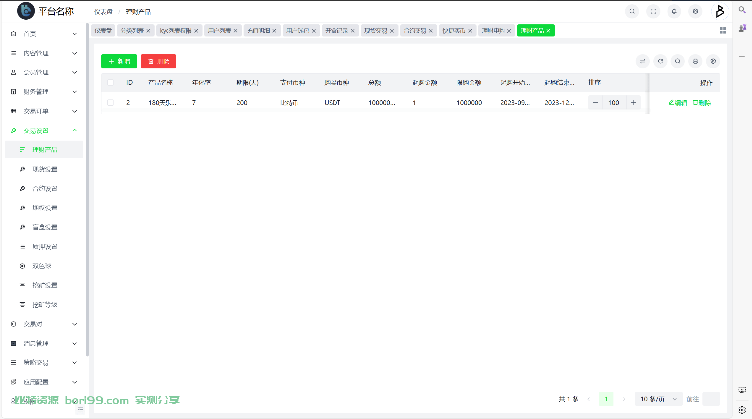Click the platform logo at top left
752x419 pixels.
26,11
